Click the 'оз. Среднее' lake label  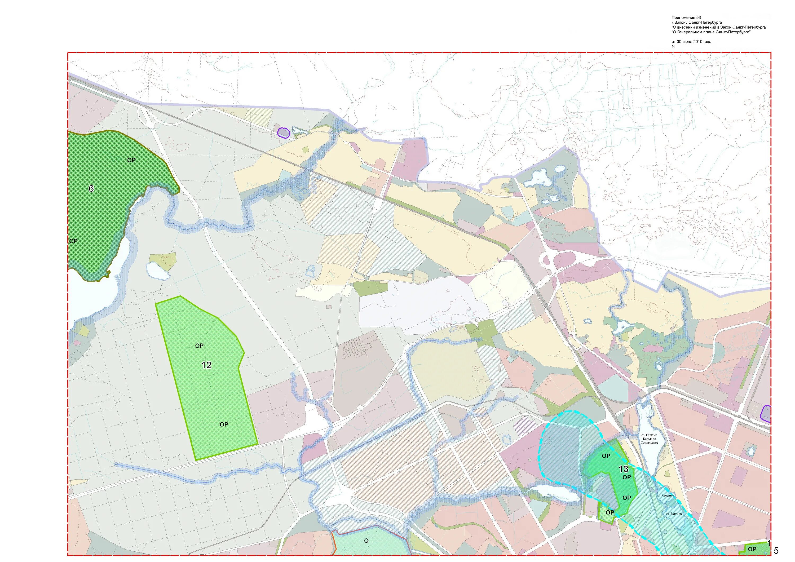coord(665,495)
